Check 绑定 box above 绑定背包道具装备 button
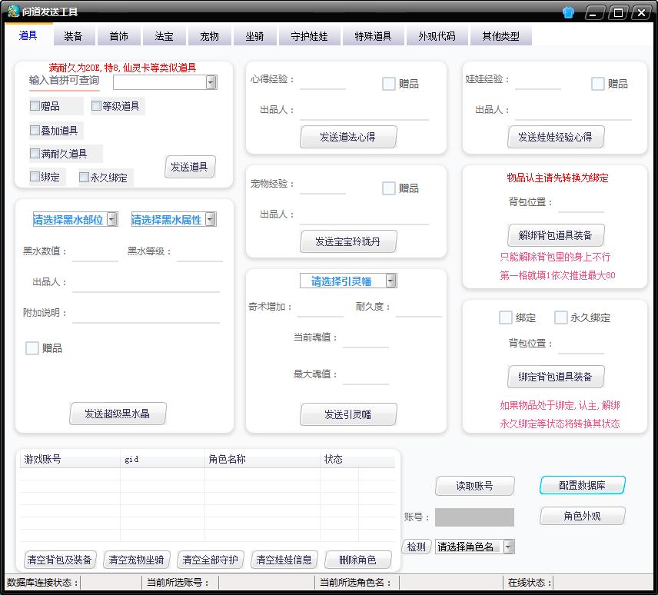This screenshot has height=595, width=658. [x=506, y=317]
